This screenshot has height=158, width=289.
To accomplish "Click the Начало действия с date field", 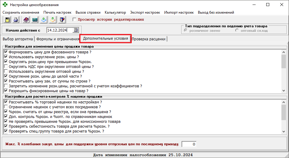I will pyautogui.click(x=60, y=30).
